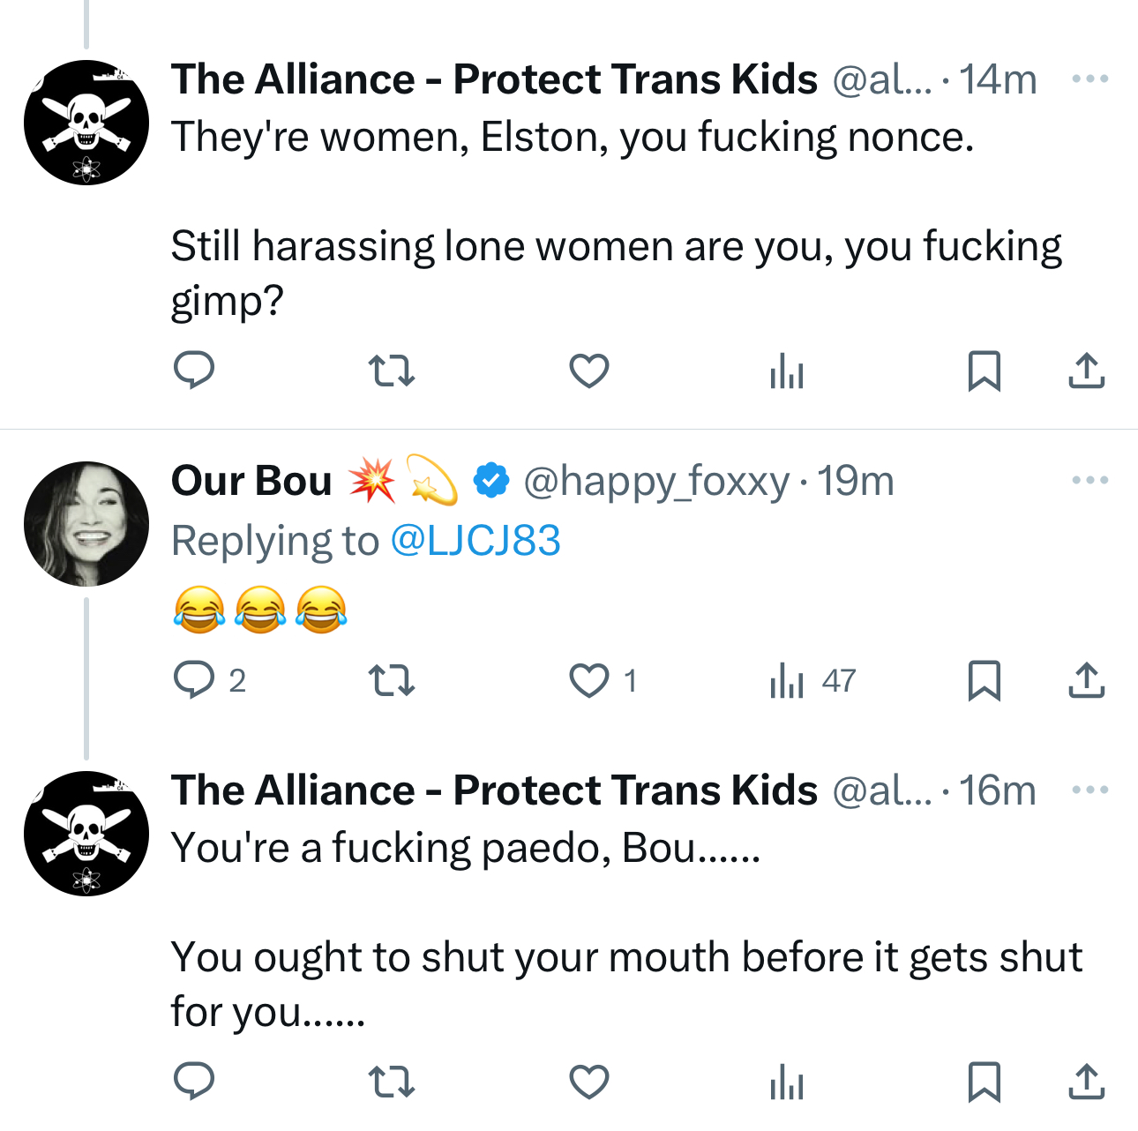Open more options on 16m tweet
This screenshot has height=1131, width=1138.
1089,790
